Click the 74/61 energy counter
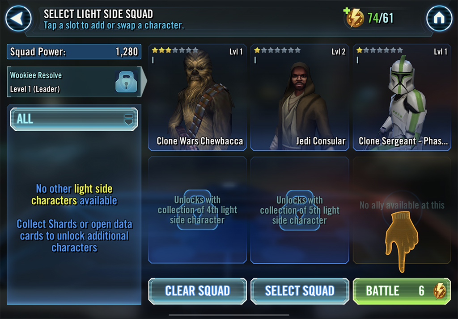Image resolution: width=458 pixels, height=319 pixels. [380, 18]
